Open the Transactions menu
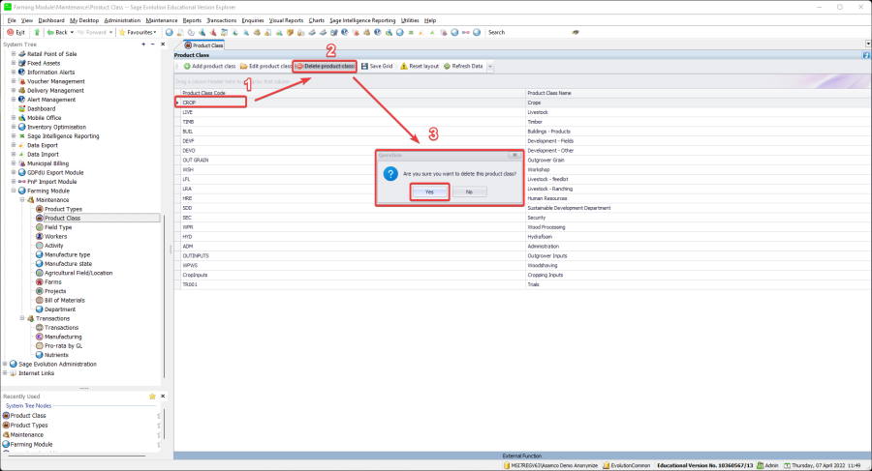 [222, 19]
